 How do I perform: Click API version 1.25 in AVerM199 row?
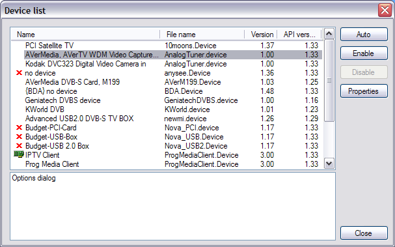(311, 82)
